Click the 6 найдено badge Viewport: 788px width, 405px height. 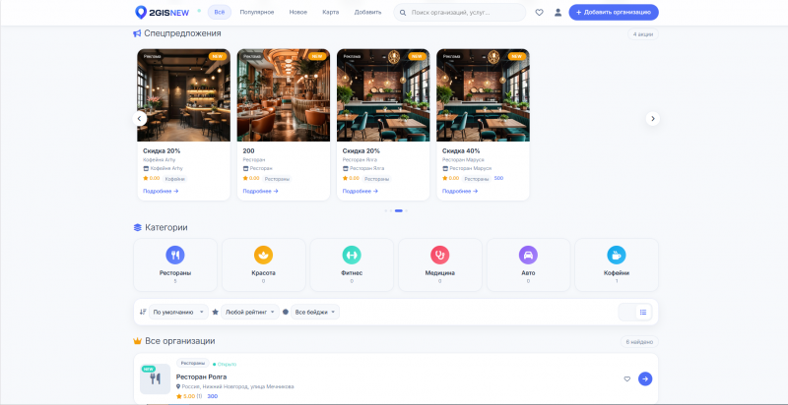[x=639, y=342]
